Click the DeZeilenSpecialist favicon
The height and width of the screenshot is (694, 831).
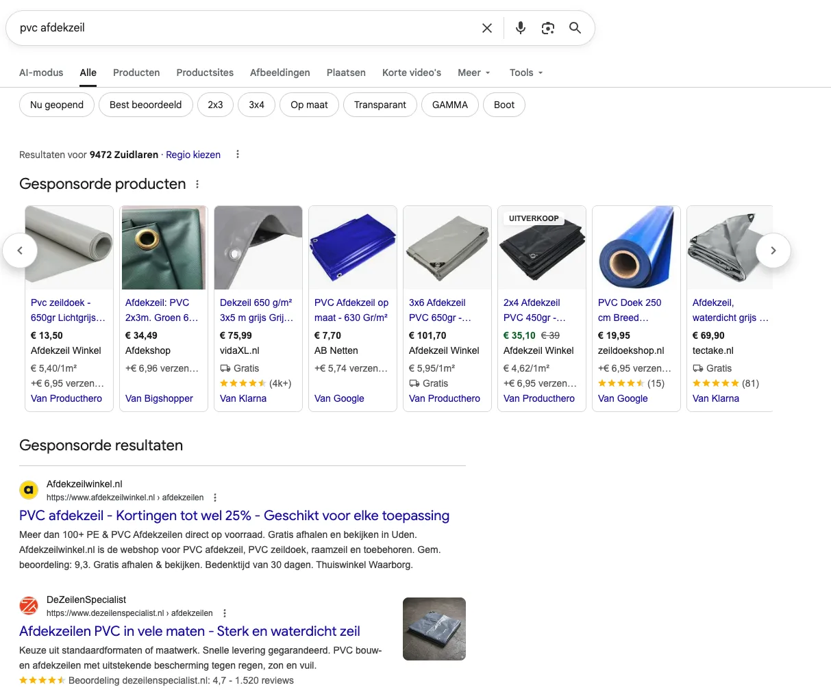click(29, 606)
